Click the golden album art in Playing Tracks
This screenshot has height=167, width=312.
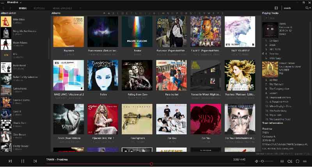(x=270, y=69)
